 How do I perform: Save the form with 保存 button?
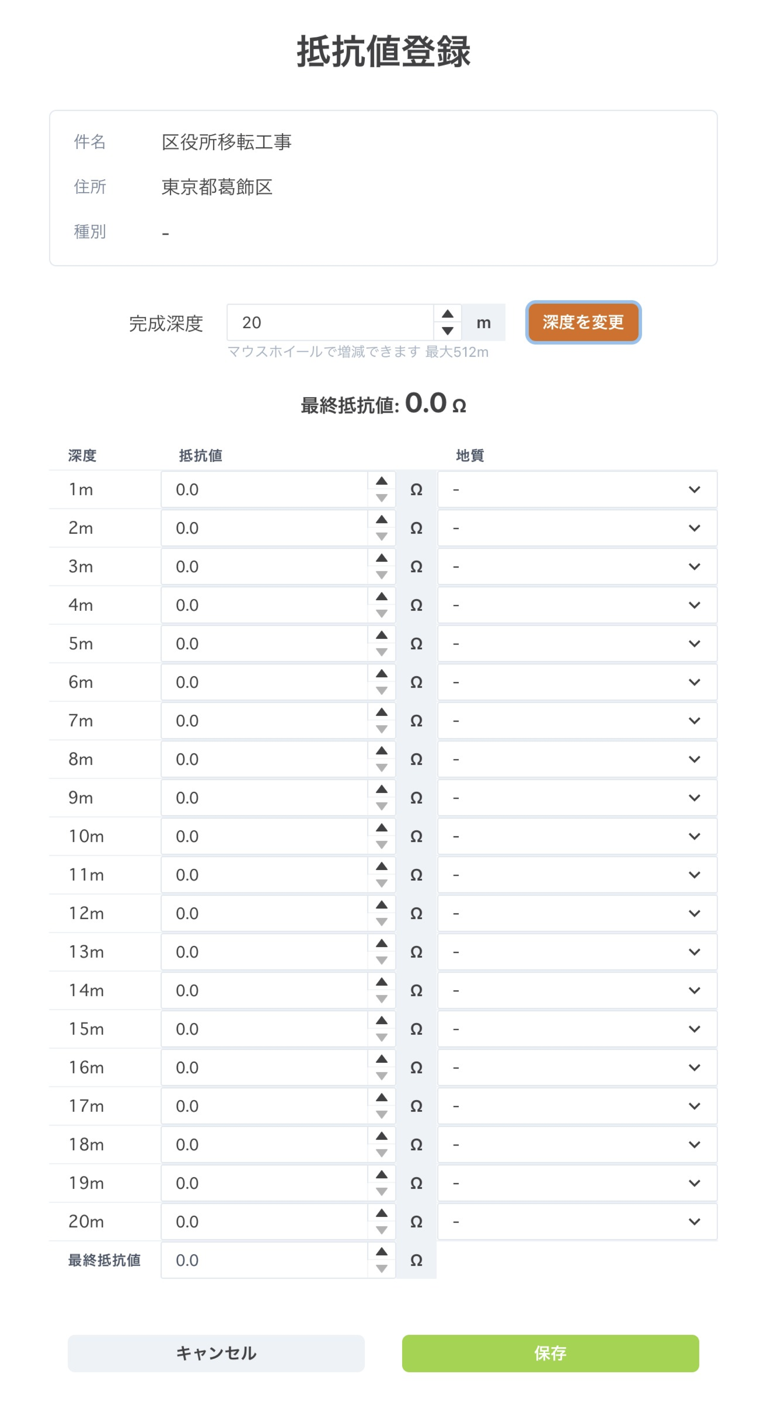550,1353
